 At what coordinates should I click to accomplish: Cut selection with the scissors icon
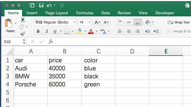[23, 20]
